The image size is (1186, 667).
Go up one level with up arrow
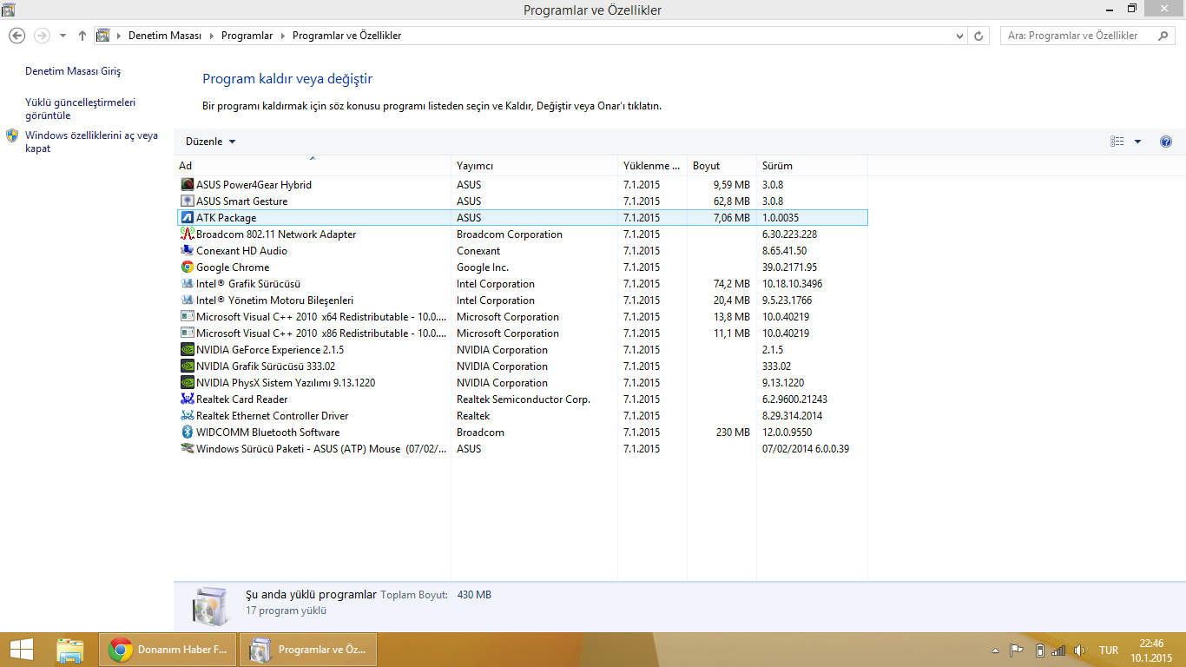click(x=82, y=36)
